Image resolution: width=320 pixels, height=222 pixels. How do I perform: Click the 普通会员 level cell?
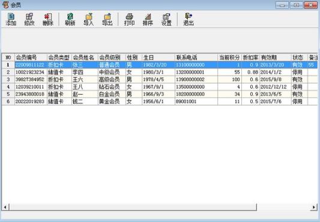coord(112,65)
